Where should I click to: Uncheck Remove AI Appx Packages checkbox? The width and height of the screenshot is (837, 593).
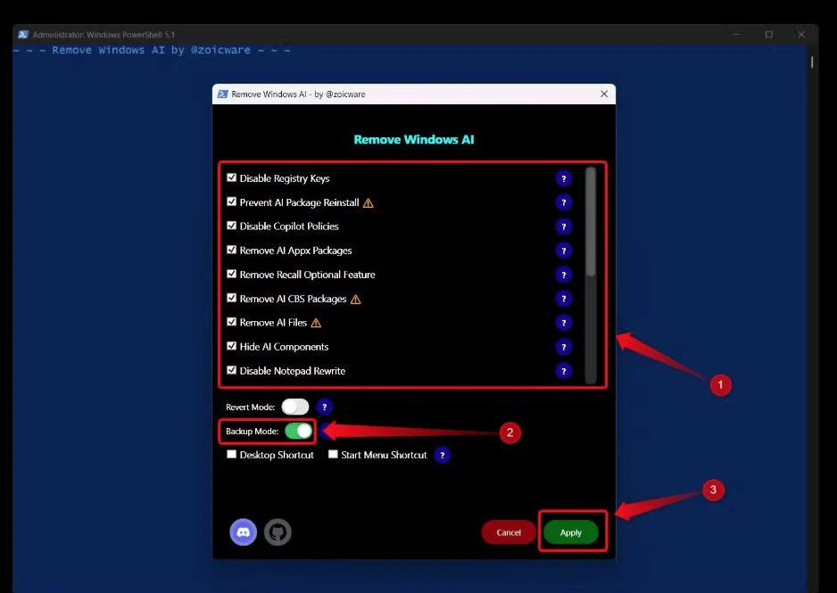(232, 250)
